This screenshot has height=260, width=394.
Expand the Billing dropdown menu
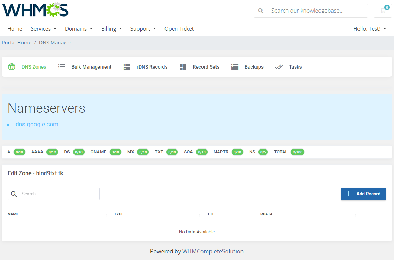[111, 28]
